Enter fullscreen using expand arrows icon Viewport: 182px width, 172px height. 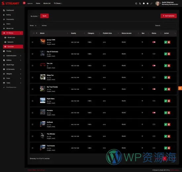click(151, 4)
